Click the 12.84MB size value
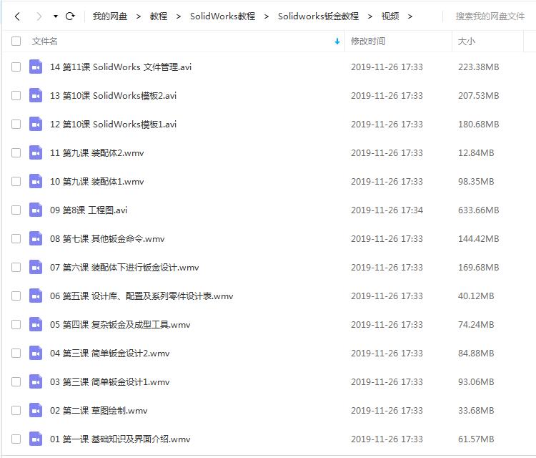The width and height of the screenshot is (536, 458). pos(476,152)
